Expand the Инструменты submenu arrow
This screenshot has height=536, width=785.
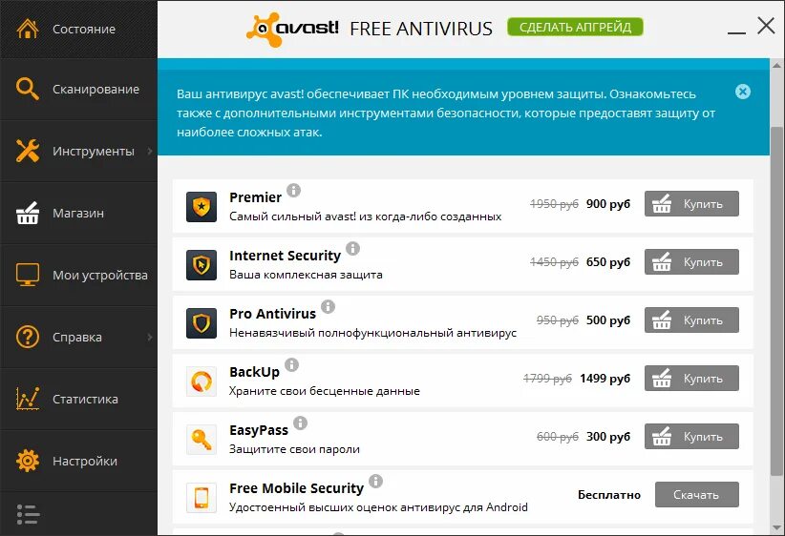pyautogui.click(x=150, y=151)
